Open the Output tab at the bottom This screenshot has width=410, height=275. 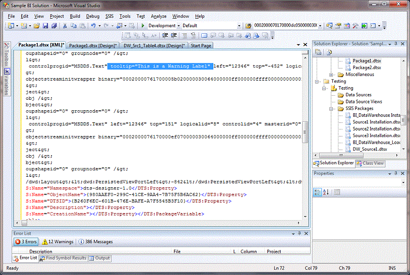pos(99,258)
